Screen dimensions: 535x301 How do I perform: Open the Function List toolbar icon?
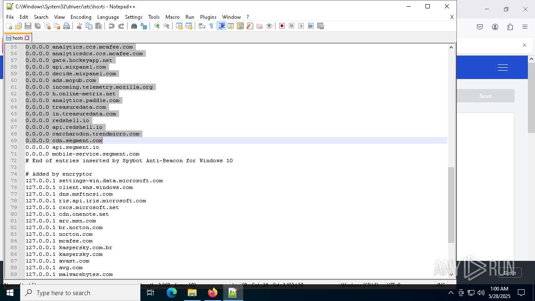pyautogui.click(x=250, y=26)
